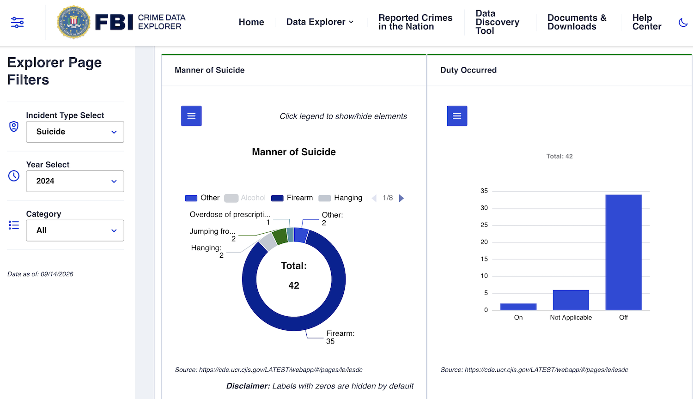
Task: Open Help Center link
Action: pyautogui.click(x=647, y=22)
